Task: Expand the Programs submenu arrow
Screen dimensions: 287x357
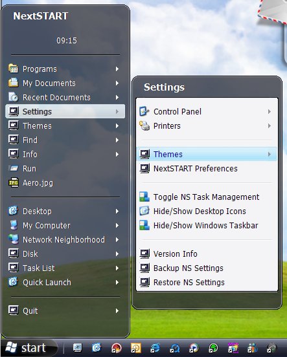Action: pos(117,69)
